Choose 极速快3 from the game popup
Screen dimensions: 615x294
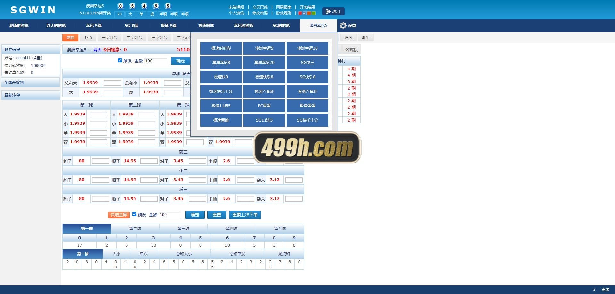pyautogui.click(x=221, y=77)
